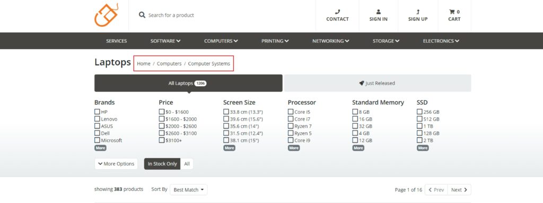Viewport: 543px width, 203px height.
Task: Tick the Core i7 processor filter
Action: point(291,119)
